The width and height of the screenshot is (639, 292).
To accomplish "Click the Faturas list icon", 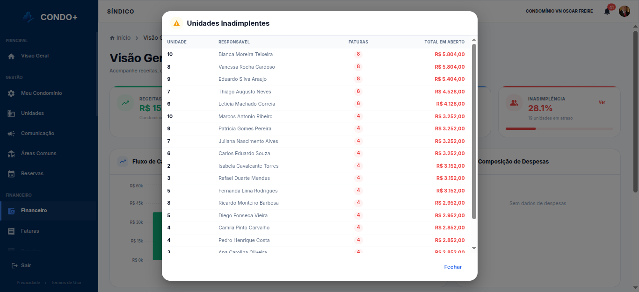I will point(11,231).
